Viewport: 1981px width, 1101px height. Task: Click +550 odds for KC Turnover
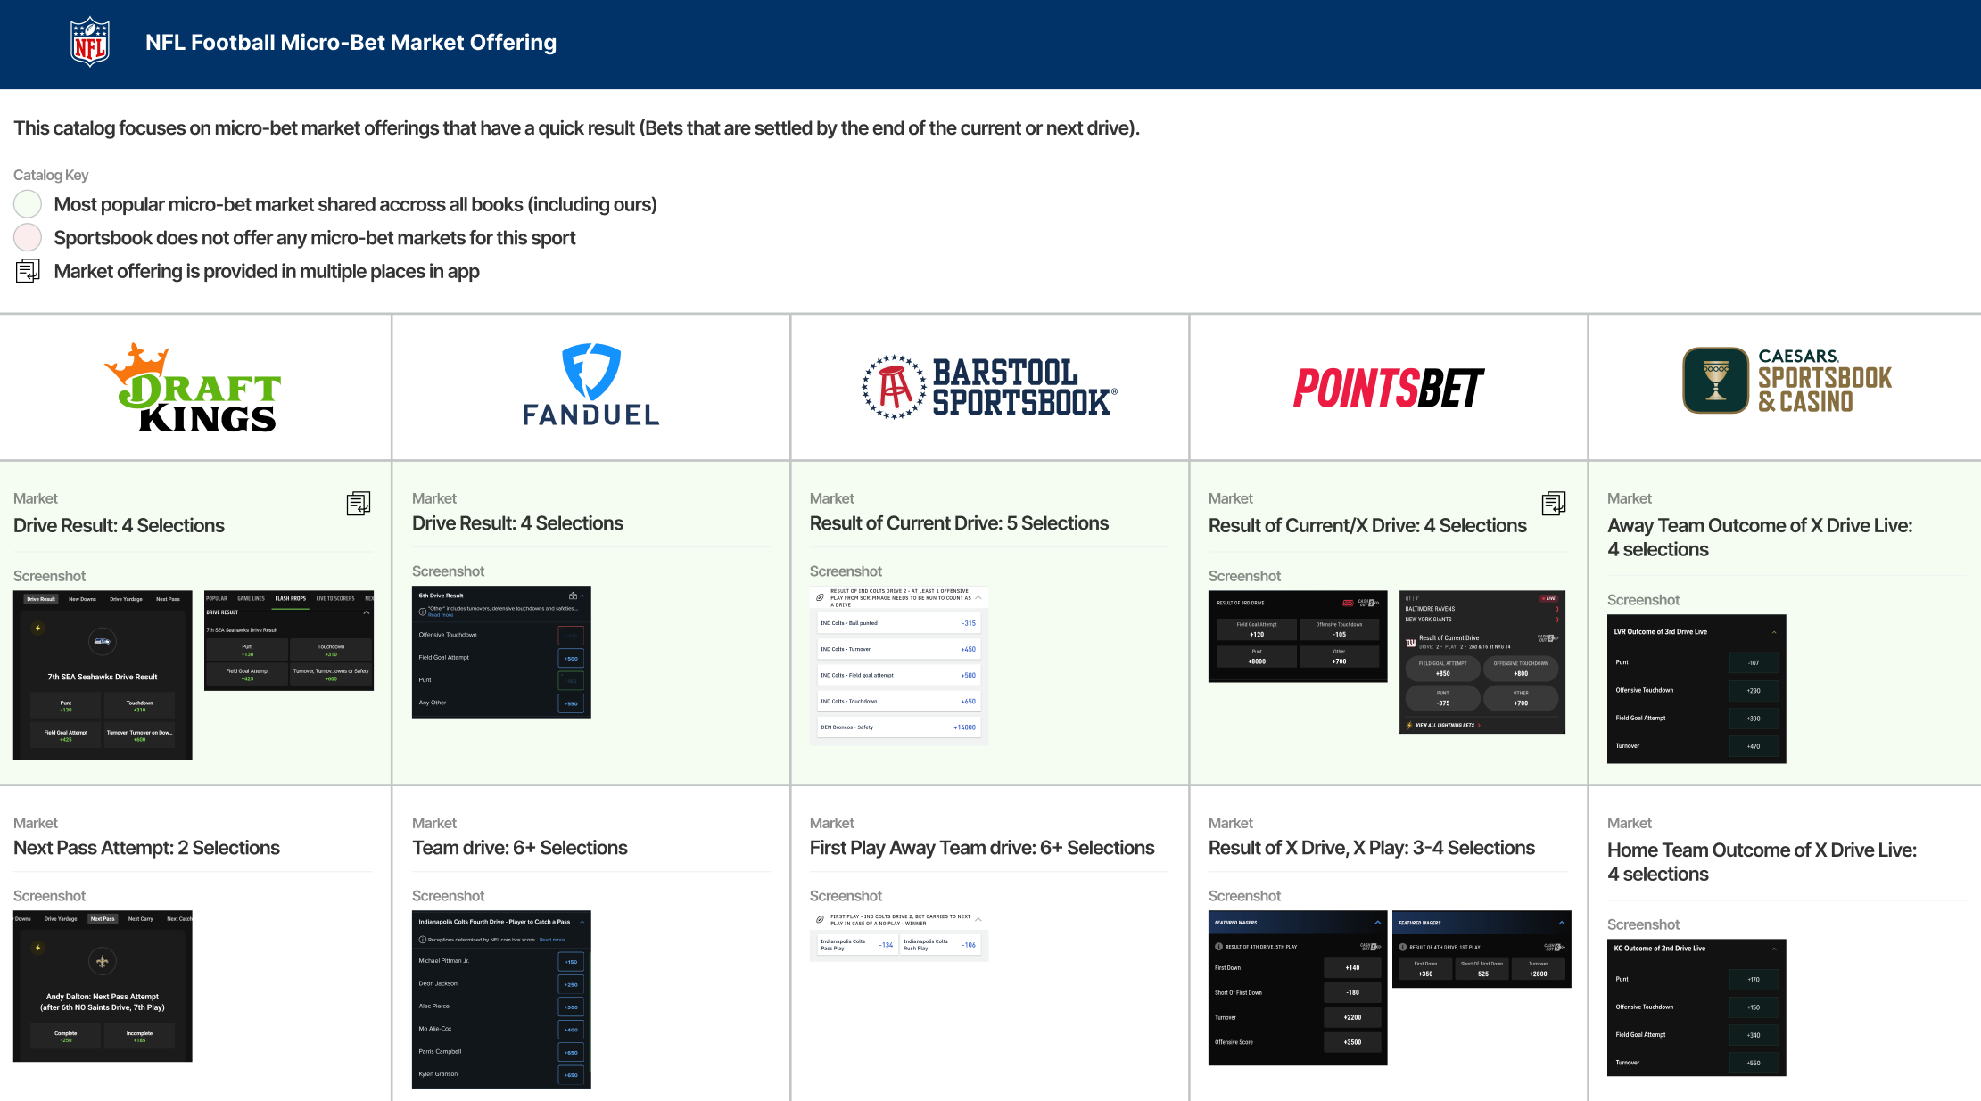(1754, 1063)
